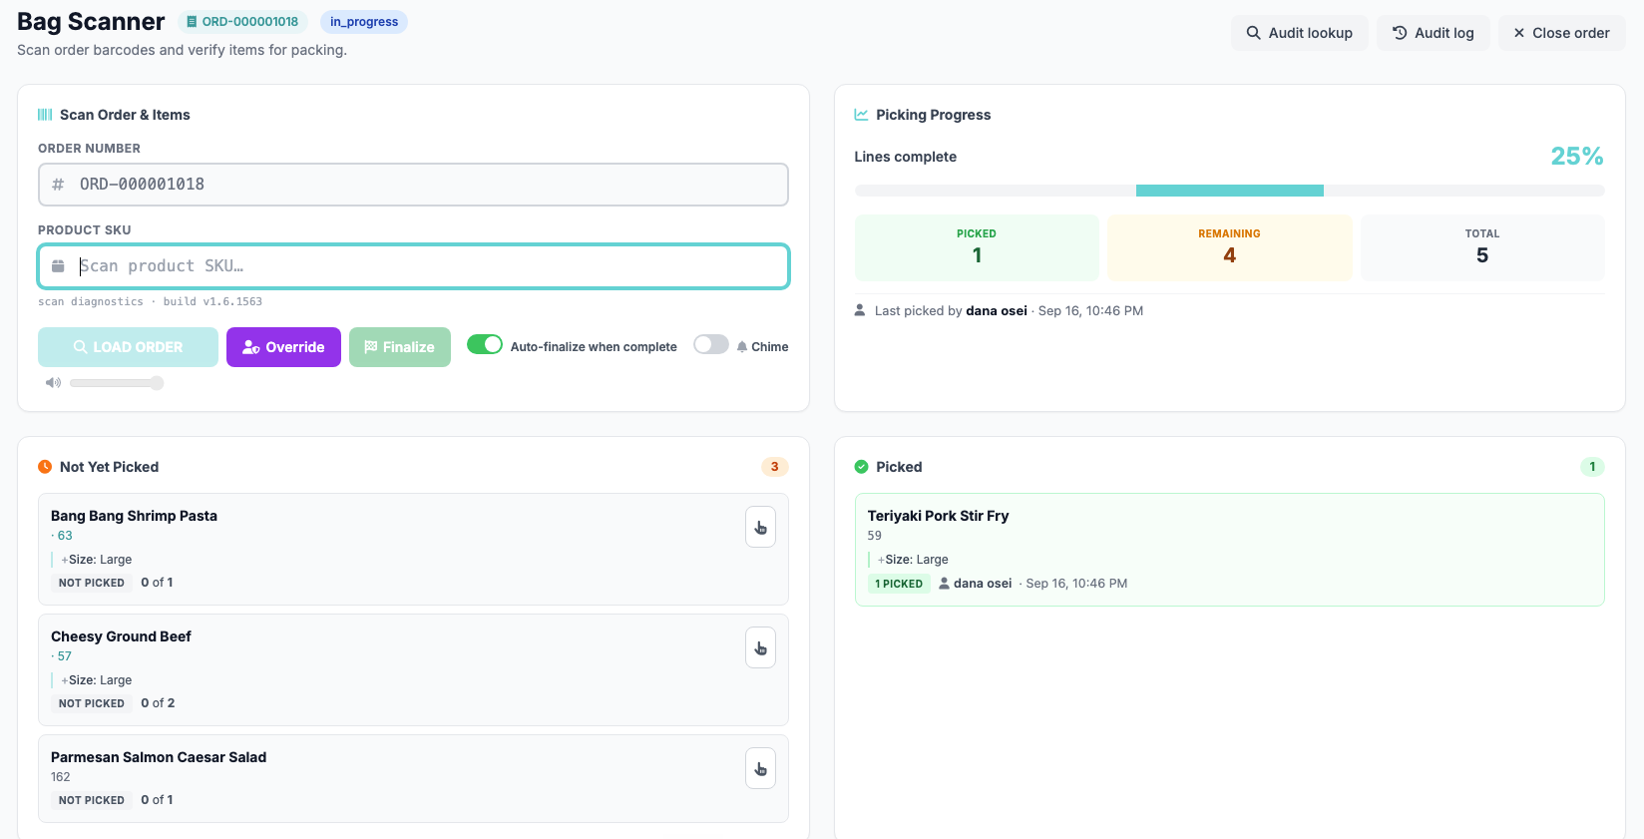The height and width of the screenshot is (839, 1644).
Task: Click the LOAD ORDER button
Action: pos(128,347)
